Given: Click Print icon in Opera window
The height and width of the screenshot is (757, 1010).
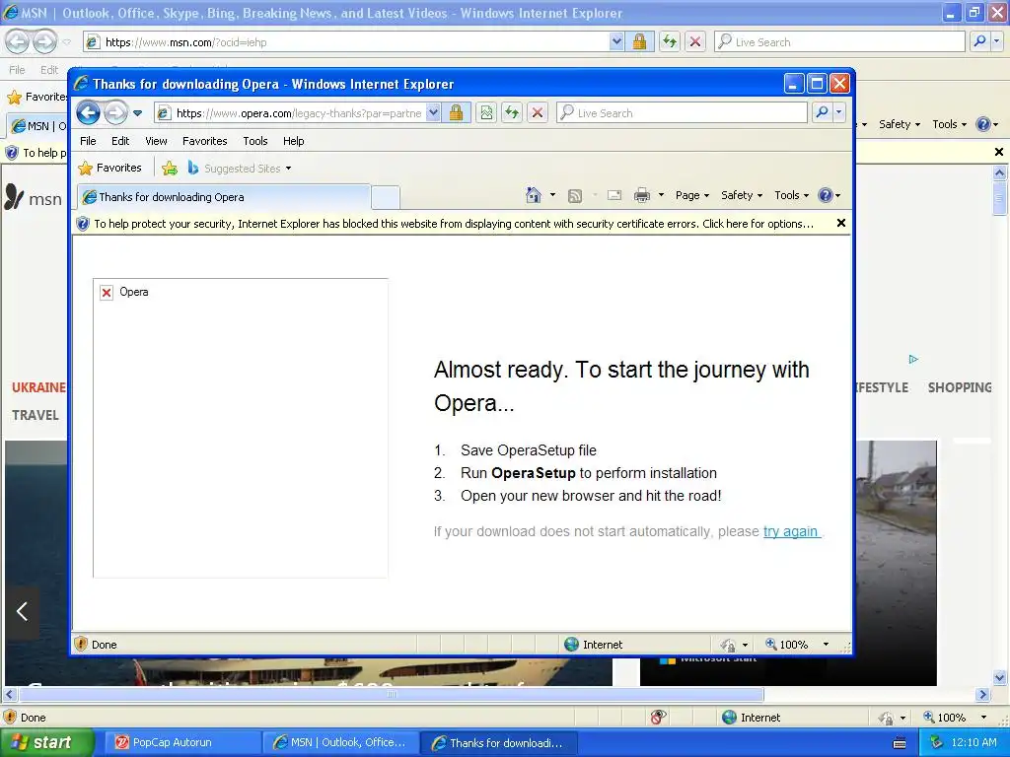Looking at the screenshot, I should click(x=642, y=195).
